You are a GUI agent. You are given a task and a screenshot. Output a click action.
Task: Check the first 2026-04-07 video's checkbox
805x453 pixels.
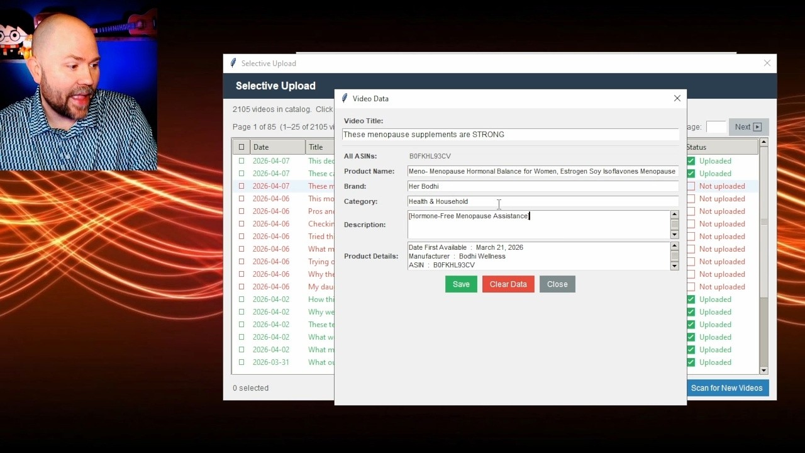241,160
